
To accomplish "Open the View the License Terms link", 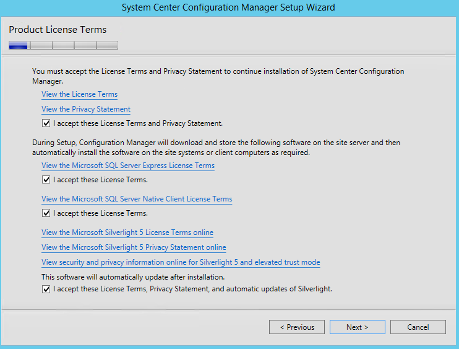I will [x=79, y=94].
